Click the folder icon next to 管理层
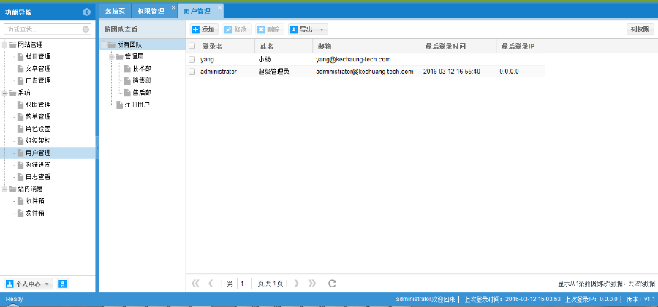Image resolution: width=658 pixels, height=307 pixels. tap(119, 56)
